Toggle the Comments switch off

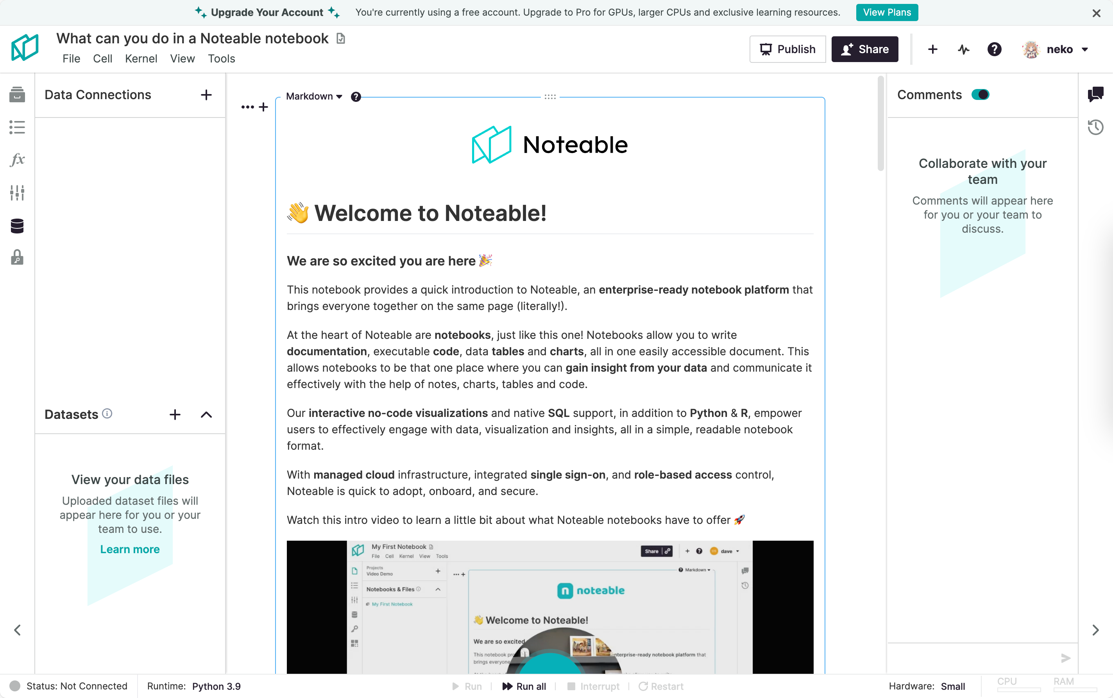pyautogui.click(x=980, y=94)
